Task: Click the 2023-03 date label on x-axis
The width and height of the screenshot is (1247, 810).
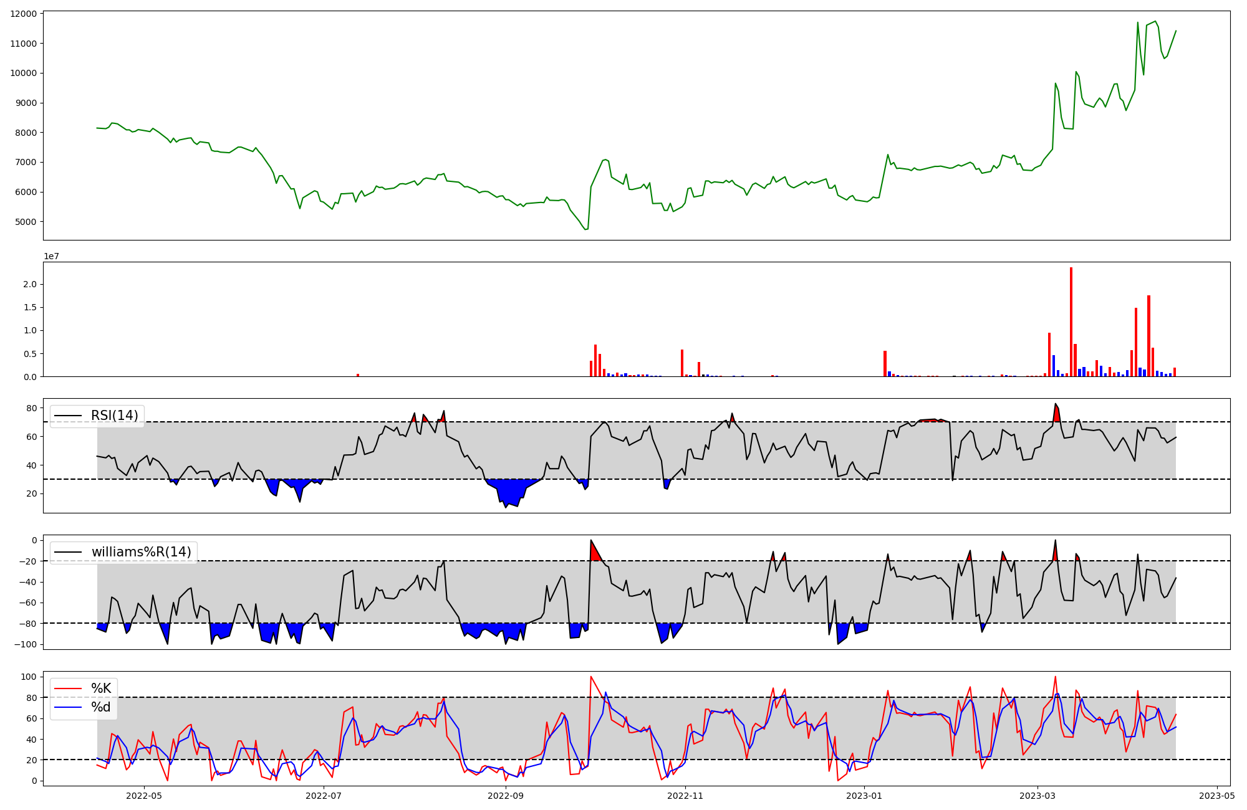Action: [x=1038, y=796]
